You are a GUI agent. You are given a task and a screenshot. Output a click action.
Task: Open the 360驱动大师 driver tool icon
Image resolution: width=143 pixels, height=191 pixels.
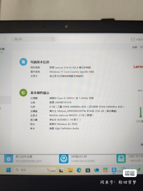(x=64, y=158)
